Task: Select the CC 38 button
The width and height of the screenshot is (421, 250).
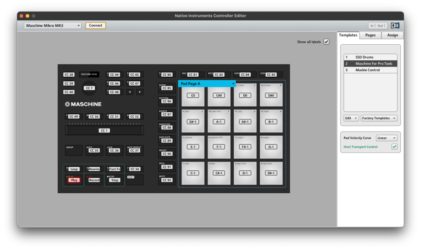Action: point(69,75)
